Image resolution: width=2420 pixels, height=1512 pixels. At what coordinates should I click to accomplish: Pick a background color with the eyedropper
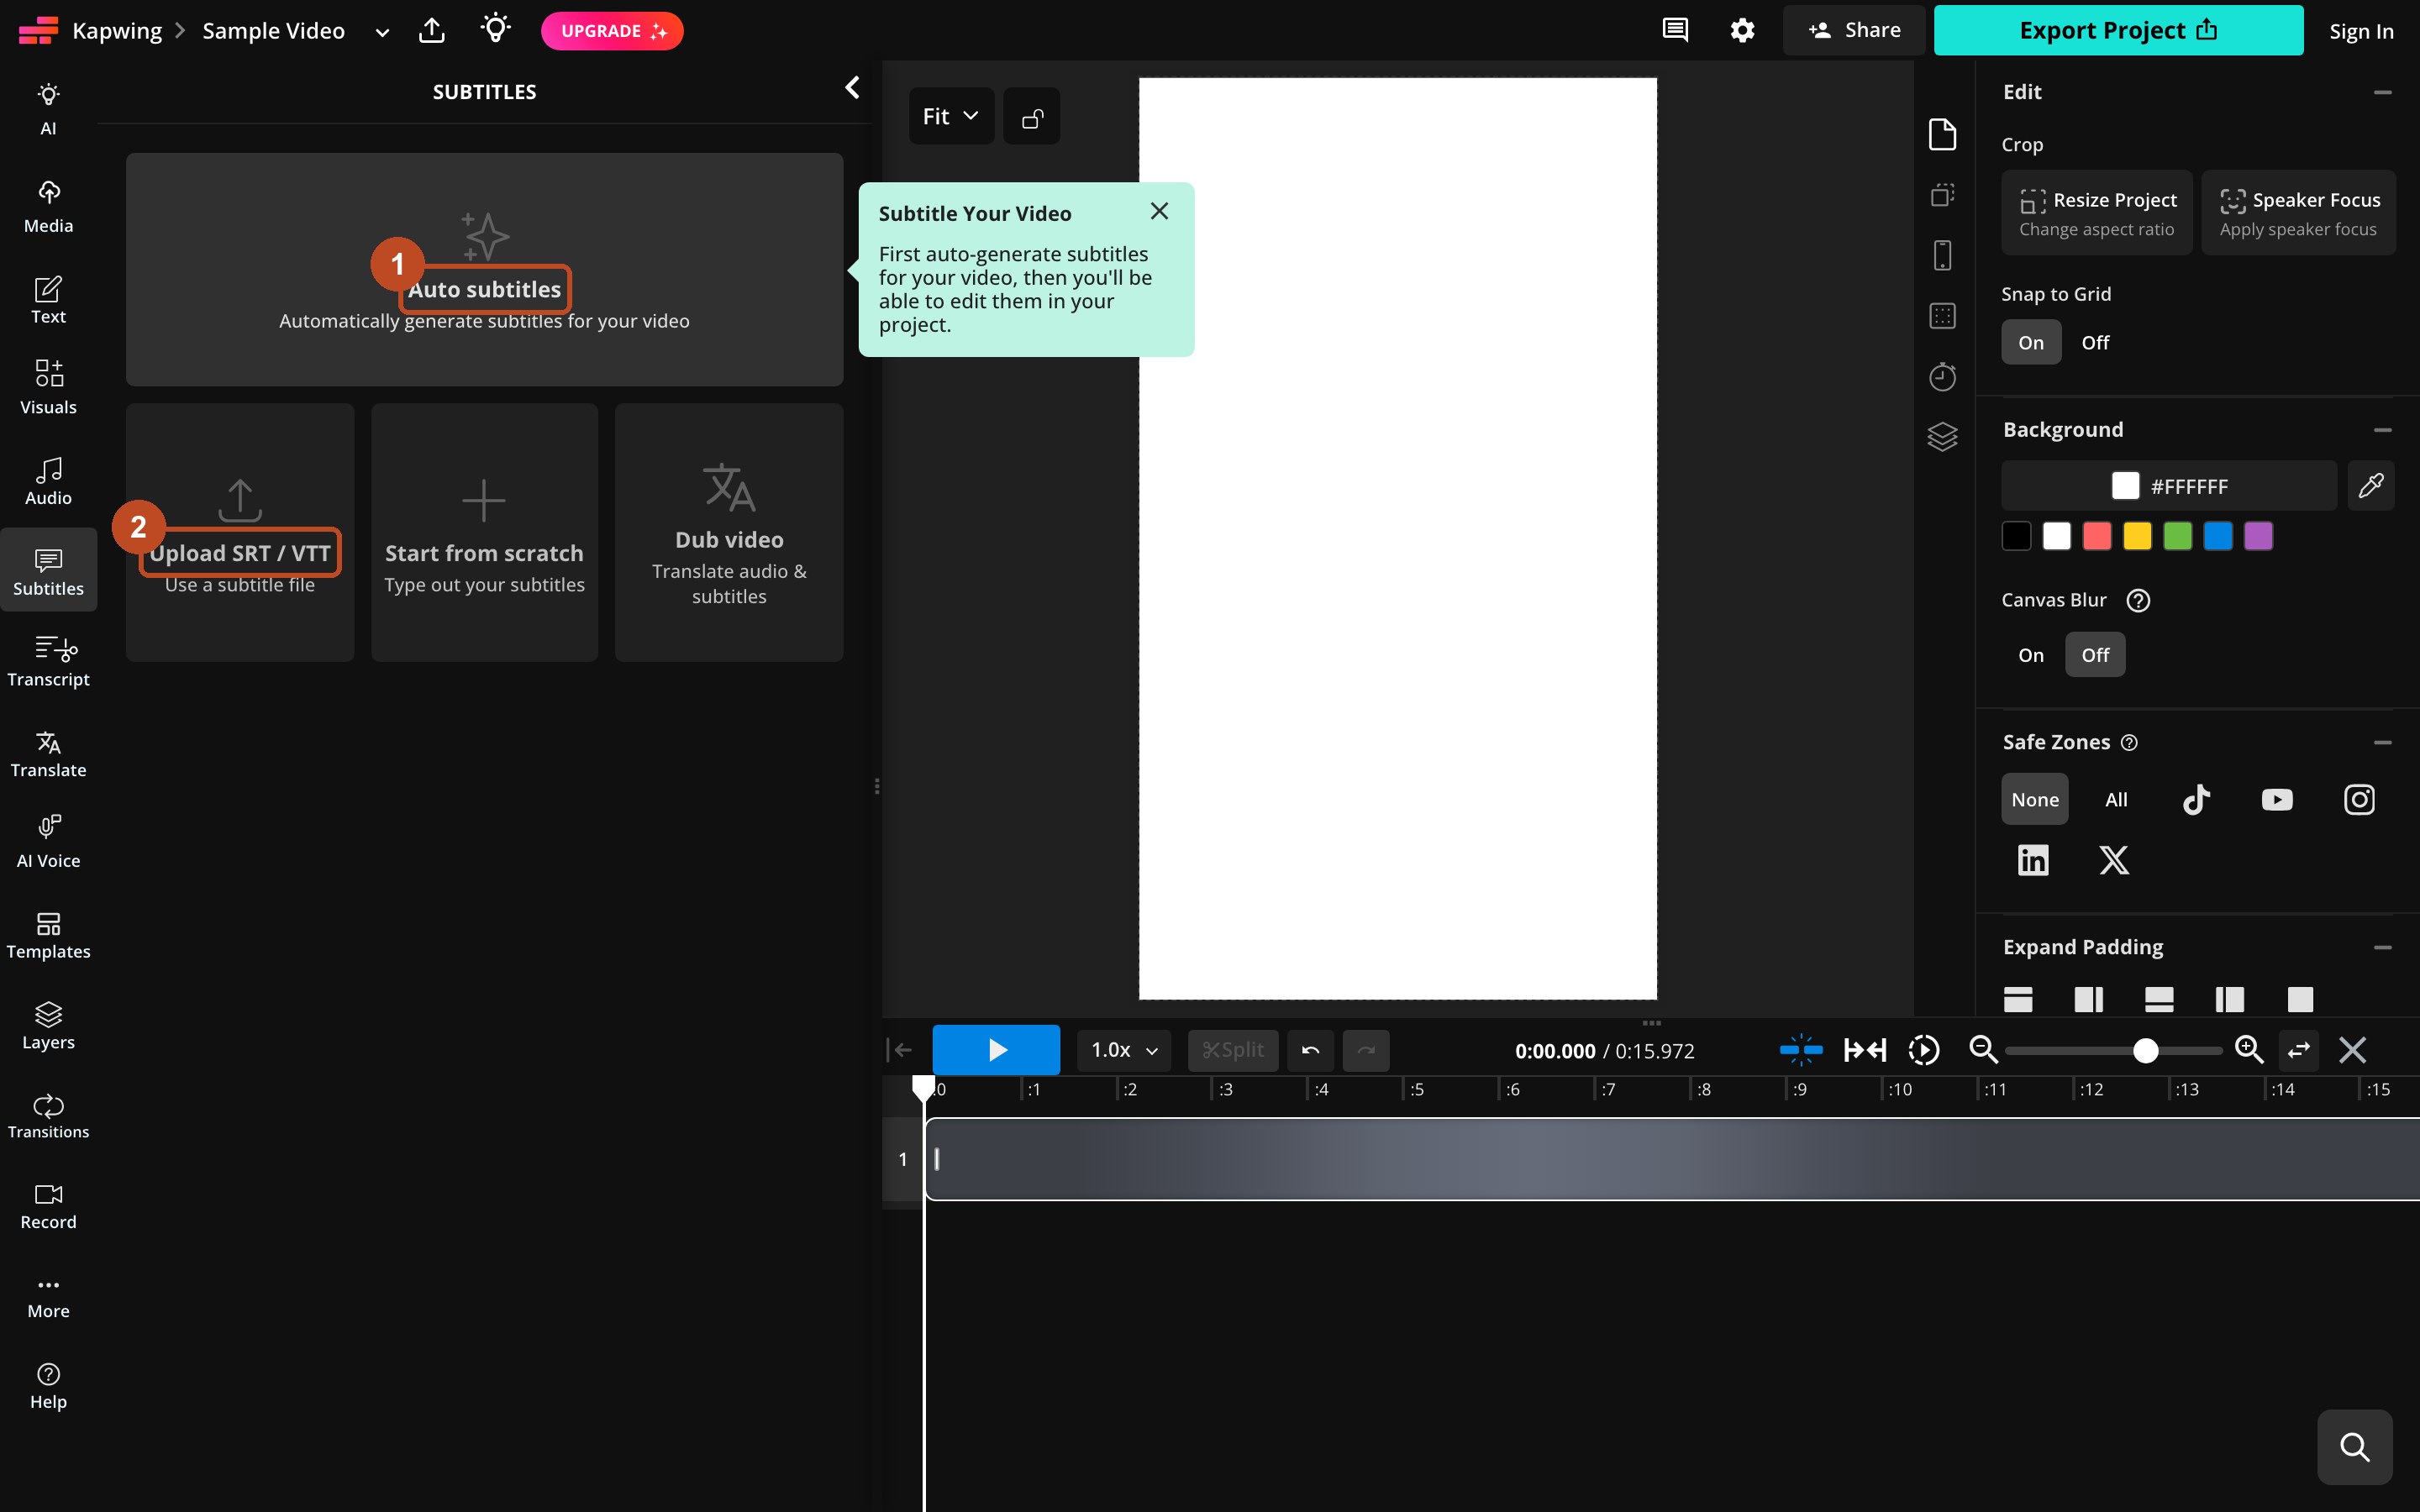point(2371,486)
